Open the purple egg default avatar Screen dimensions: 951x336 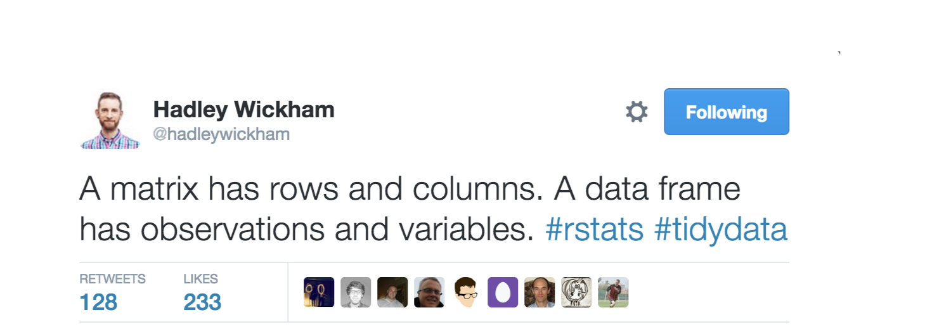tap(503, 292)
